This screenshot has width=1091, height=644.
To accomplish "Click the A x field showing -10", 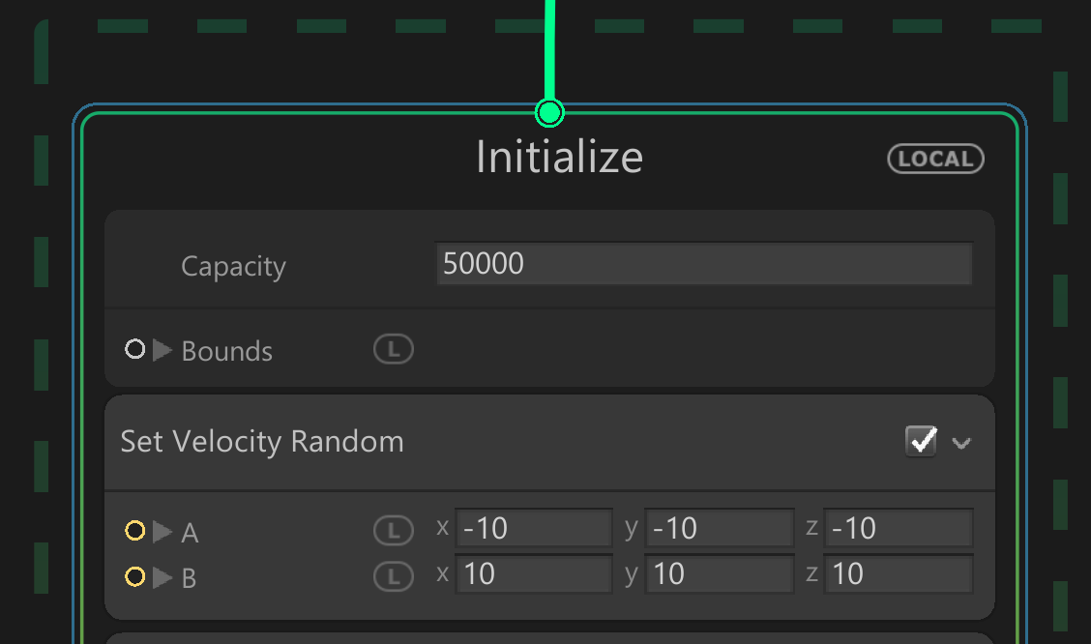I will click(534, 528).
